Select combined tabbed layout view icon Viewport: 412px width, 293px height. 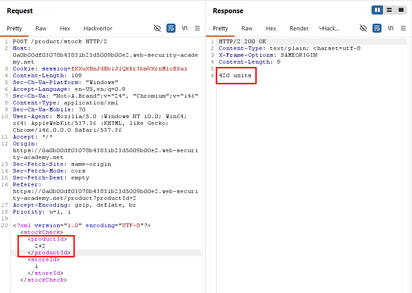tap(401, 10)
